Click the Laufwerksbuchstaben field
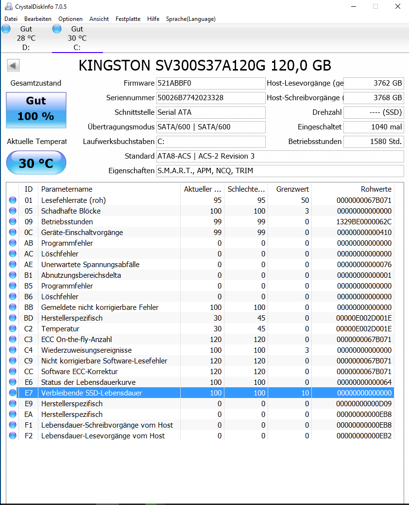The image size is (409, 505). pyautogui.click(x=211, y=142)
